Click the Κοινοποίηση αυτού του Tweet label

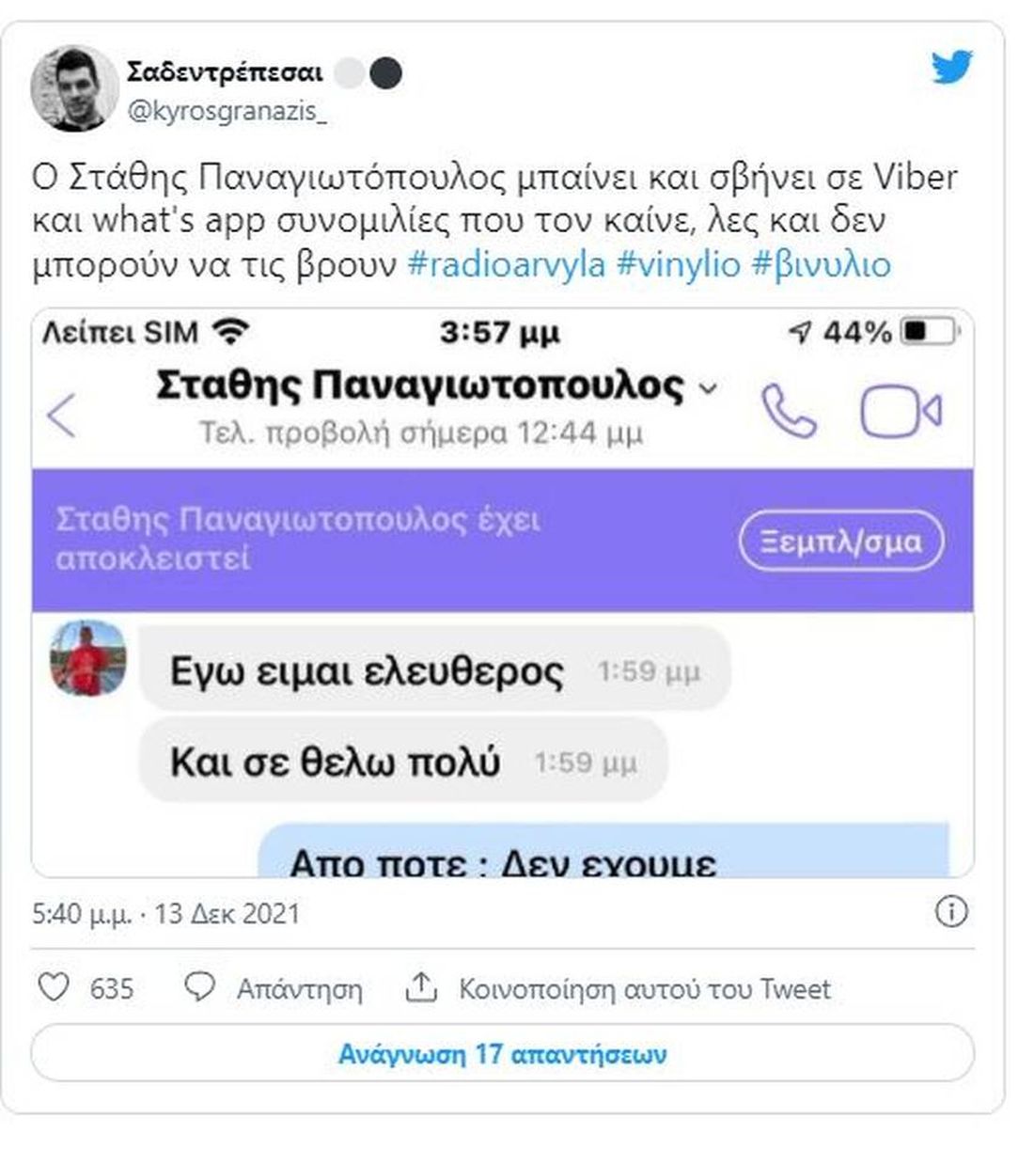point(645,988)
